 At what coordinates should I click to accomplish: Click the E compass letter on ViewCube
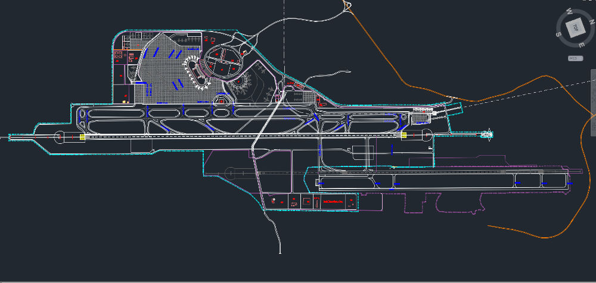coord(581,45)
